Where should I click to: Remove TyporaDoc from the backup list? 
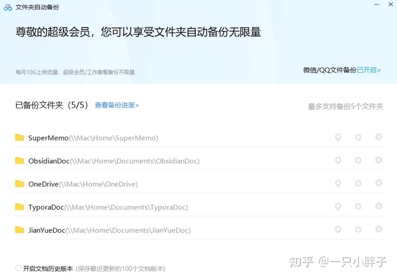[x=379, y=206]
